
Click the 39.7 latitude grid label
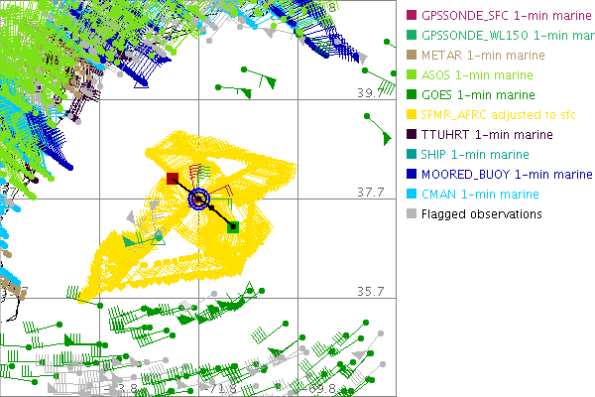click(371, 93)
